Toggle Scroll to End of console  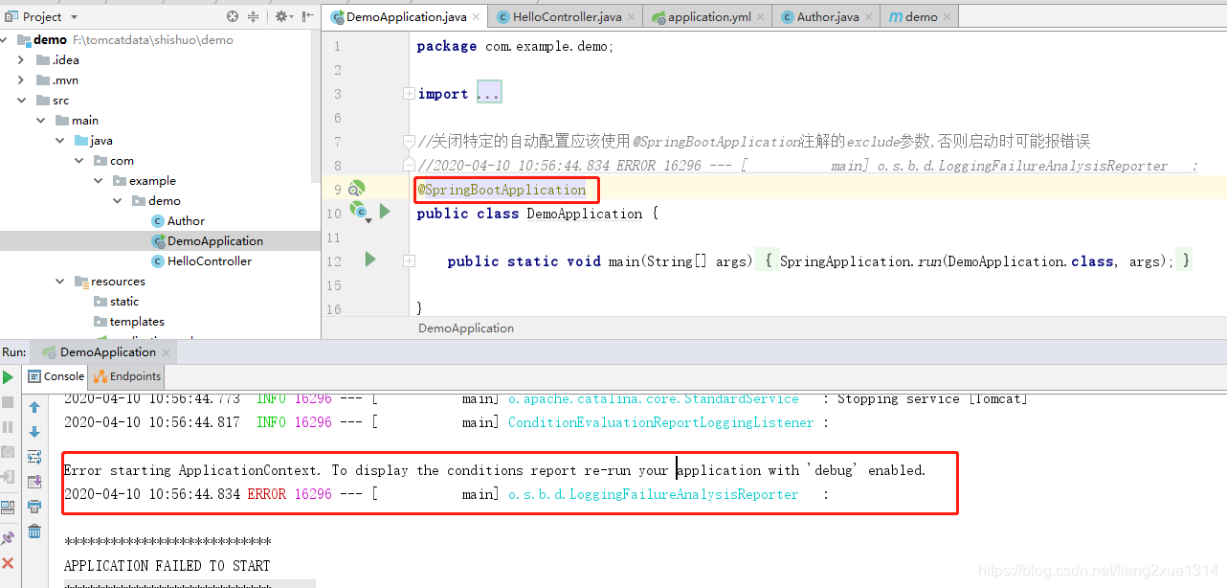point(34,482)
